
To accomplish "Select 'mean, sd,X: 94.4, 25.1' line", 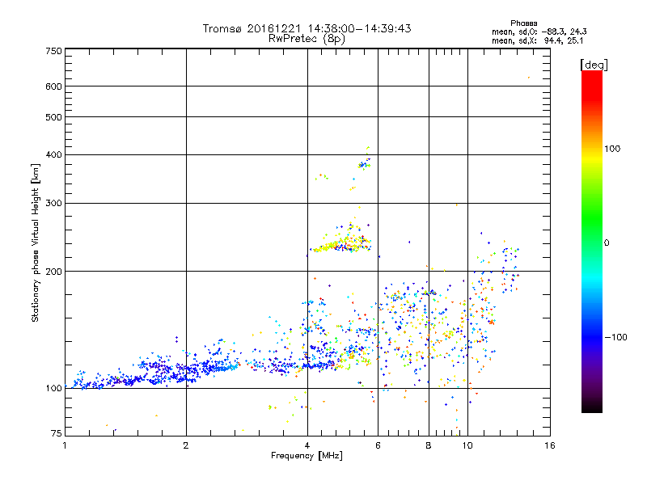I will click(537, 41).
